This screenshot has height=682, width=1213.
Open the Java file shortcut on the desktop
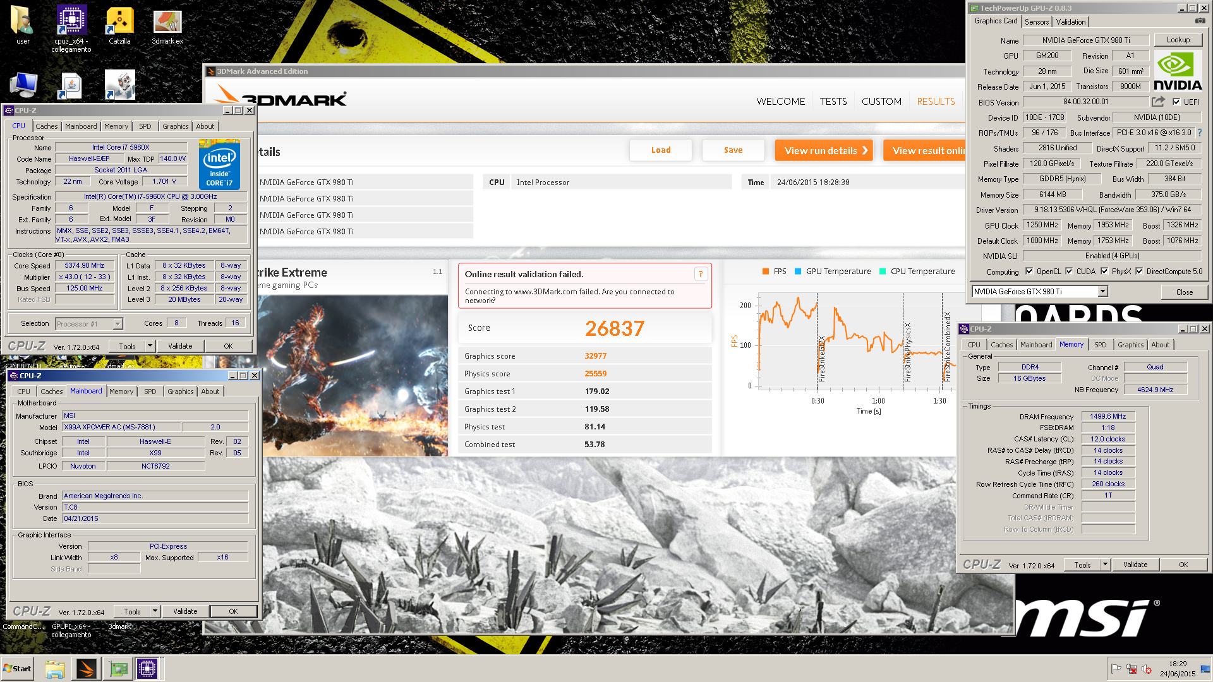tap(71, 85)
